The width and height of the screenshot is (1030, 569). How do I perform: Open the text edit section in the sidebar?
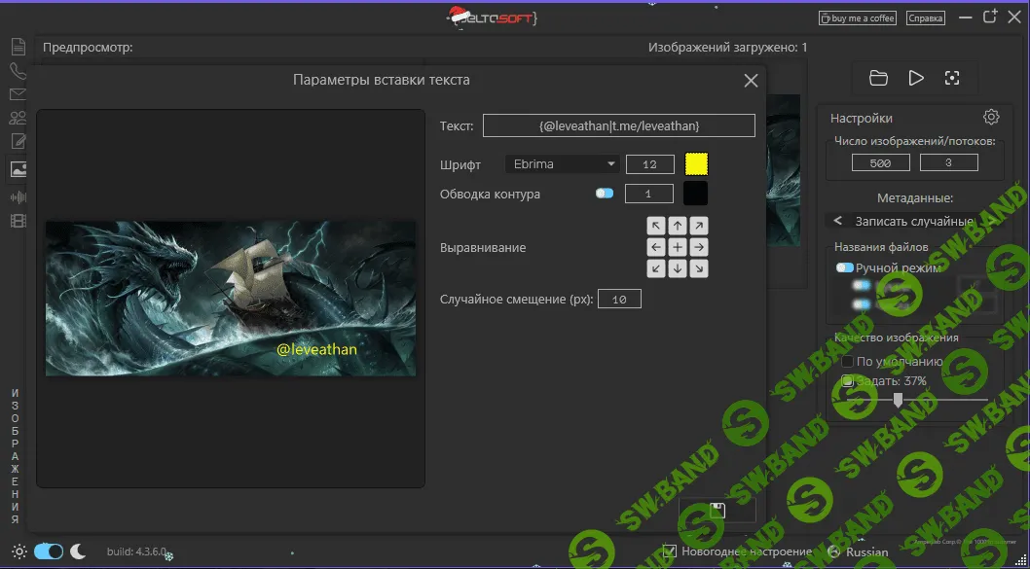point(18,142)
